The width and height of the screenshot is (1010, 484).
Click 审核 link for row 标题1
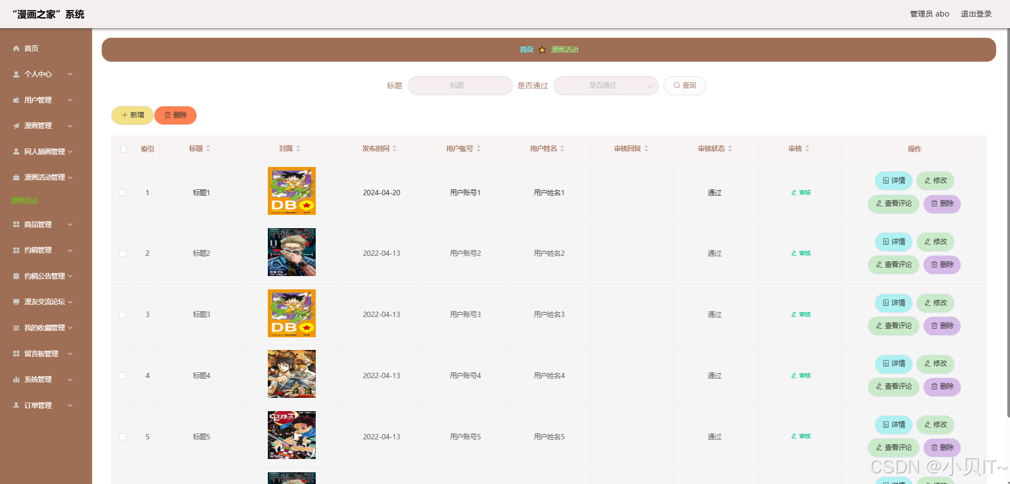tap(801, 193)
